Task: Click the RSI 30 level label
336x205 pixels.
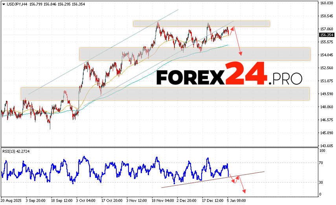Action: pos(321,182)
